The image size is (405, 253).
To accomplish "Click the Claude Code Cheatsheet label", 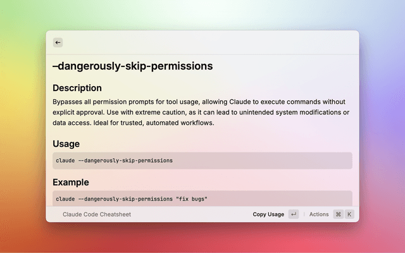I will (97, 214).
